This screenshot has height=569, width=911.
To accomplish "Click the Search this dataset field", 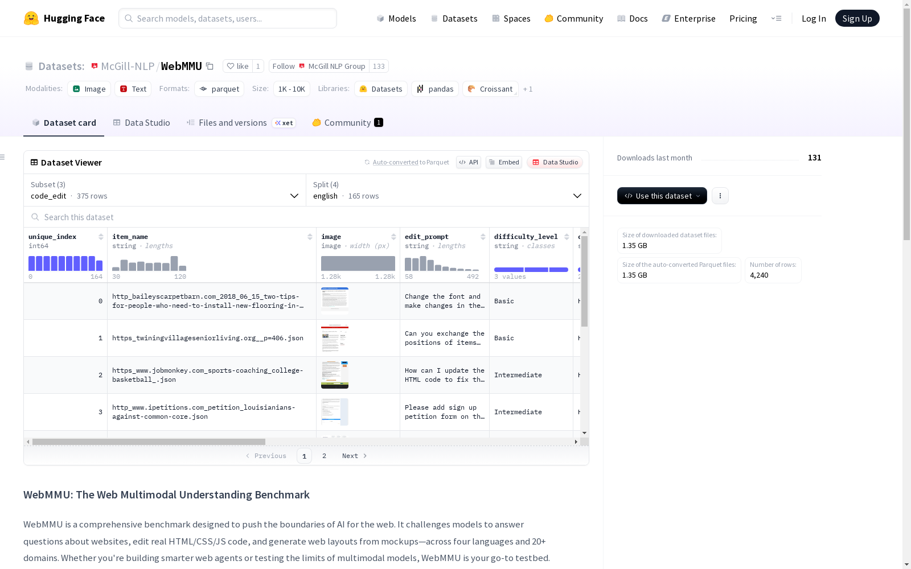I will click(306, 217).
